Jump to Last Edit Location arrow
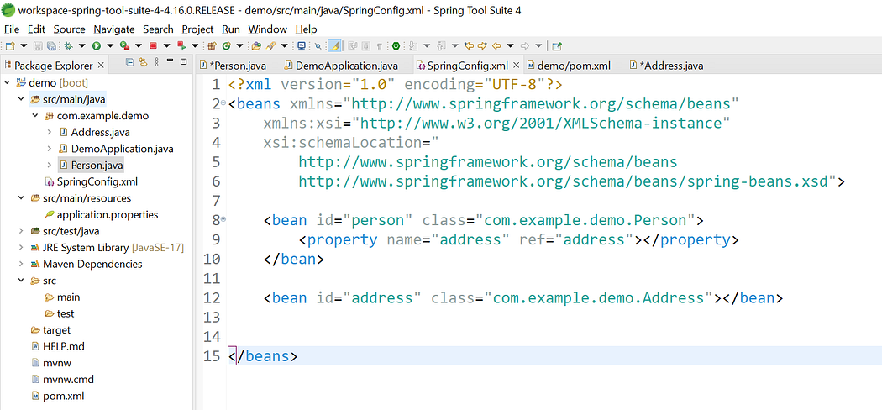 [469, 45]
